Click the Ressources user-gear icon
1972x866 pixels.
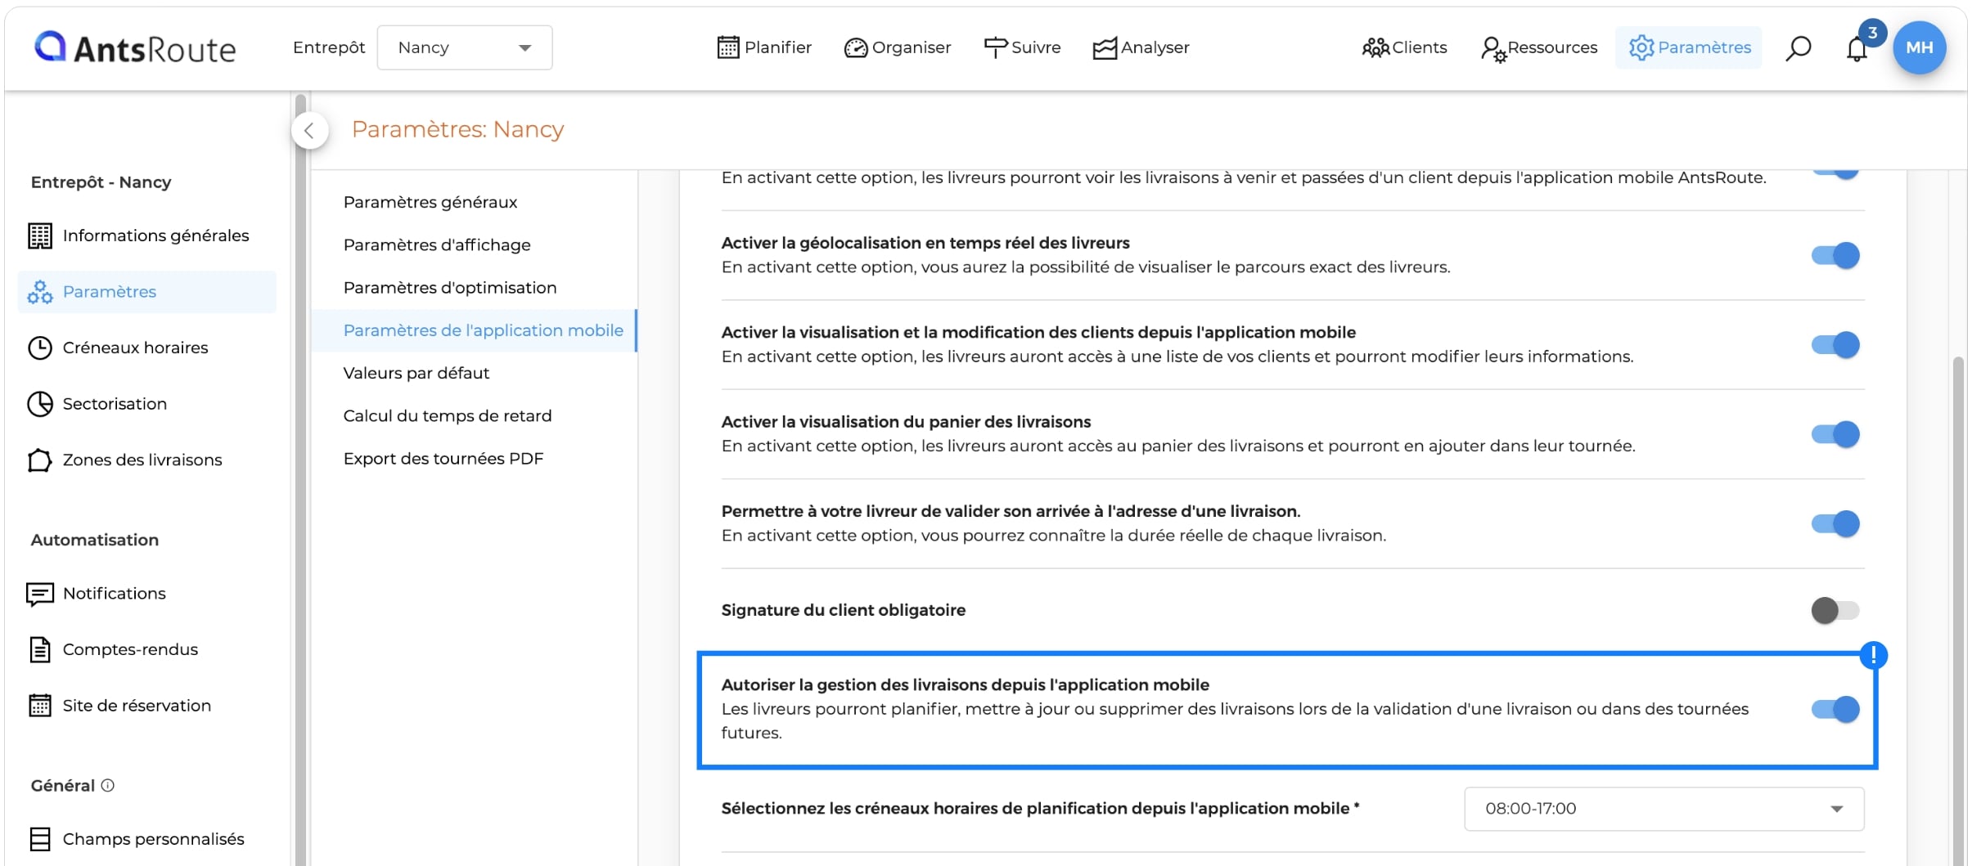click(1493, 49)
